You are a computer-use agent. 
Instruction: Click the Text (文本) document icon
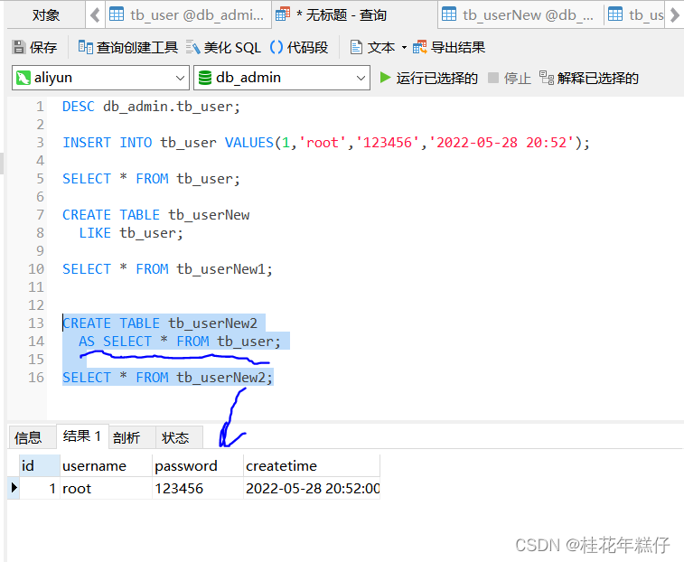[356, 47]
